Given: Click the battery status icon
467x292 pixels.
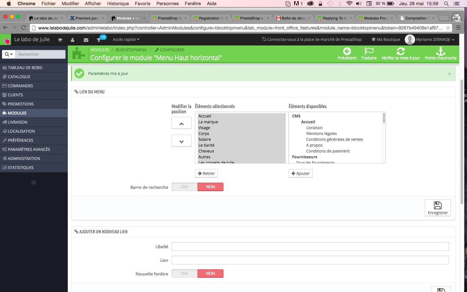Looking at the screenshot, I should coord(390,4).
